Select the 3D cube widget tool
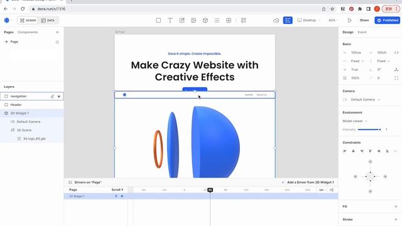Viewport: 402px width, 226px height. pos(205,20)
